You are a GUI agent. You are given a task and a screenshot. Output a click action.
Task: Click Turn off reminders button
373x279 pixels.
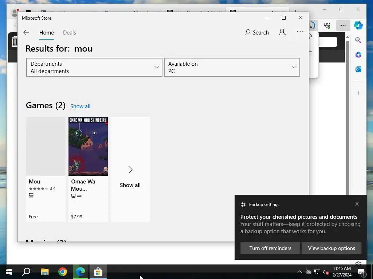[270, 248]
